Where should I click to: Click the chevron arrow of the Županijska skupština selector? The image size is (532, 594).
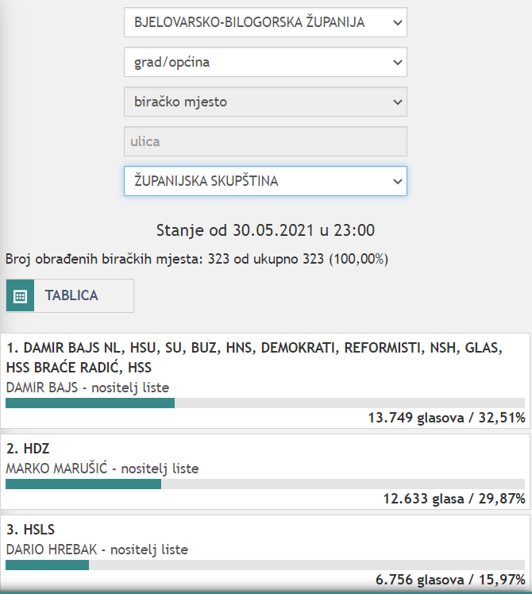[x=398, y=182]
